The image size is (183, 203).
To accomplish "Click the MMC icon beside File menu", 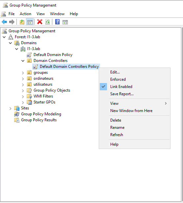I will click(3, 14).
